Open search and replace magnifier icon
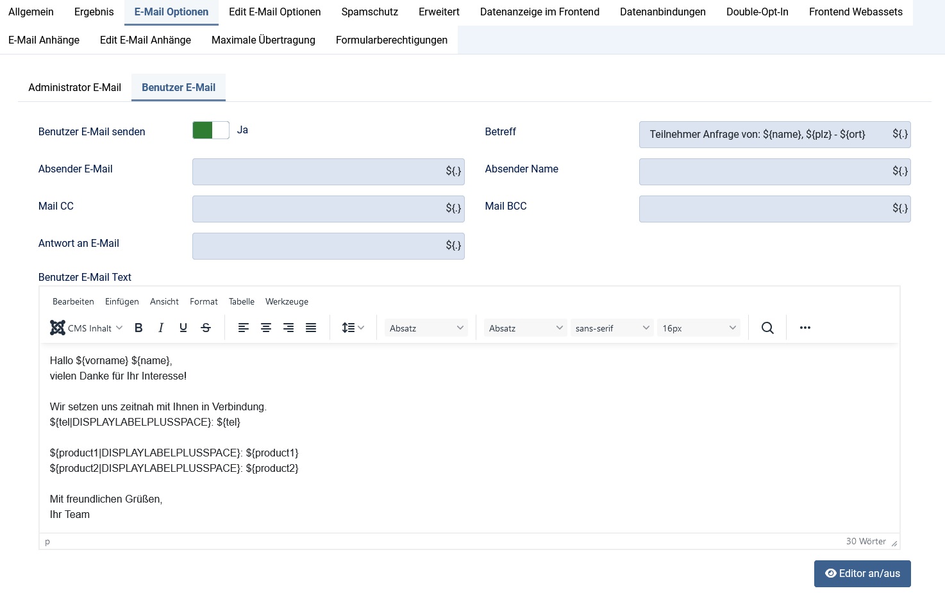The image size is (945, 593). pyautogui.click(x=767, y=328)
